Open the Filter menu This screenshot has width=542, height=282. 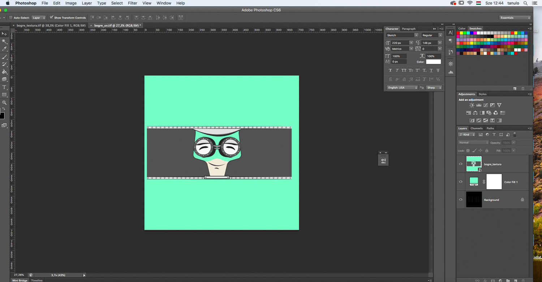pos(132,3)
